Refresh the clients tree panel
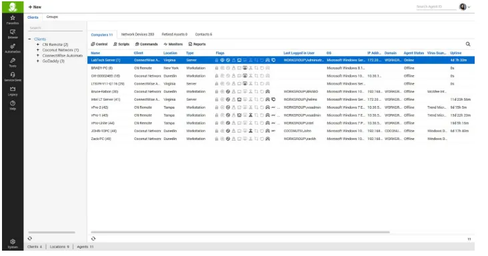 (30, 238)
